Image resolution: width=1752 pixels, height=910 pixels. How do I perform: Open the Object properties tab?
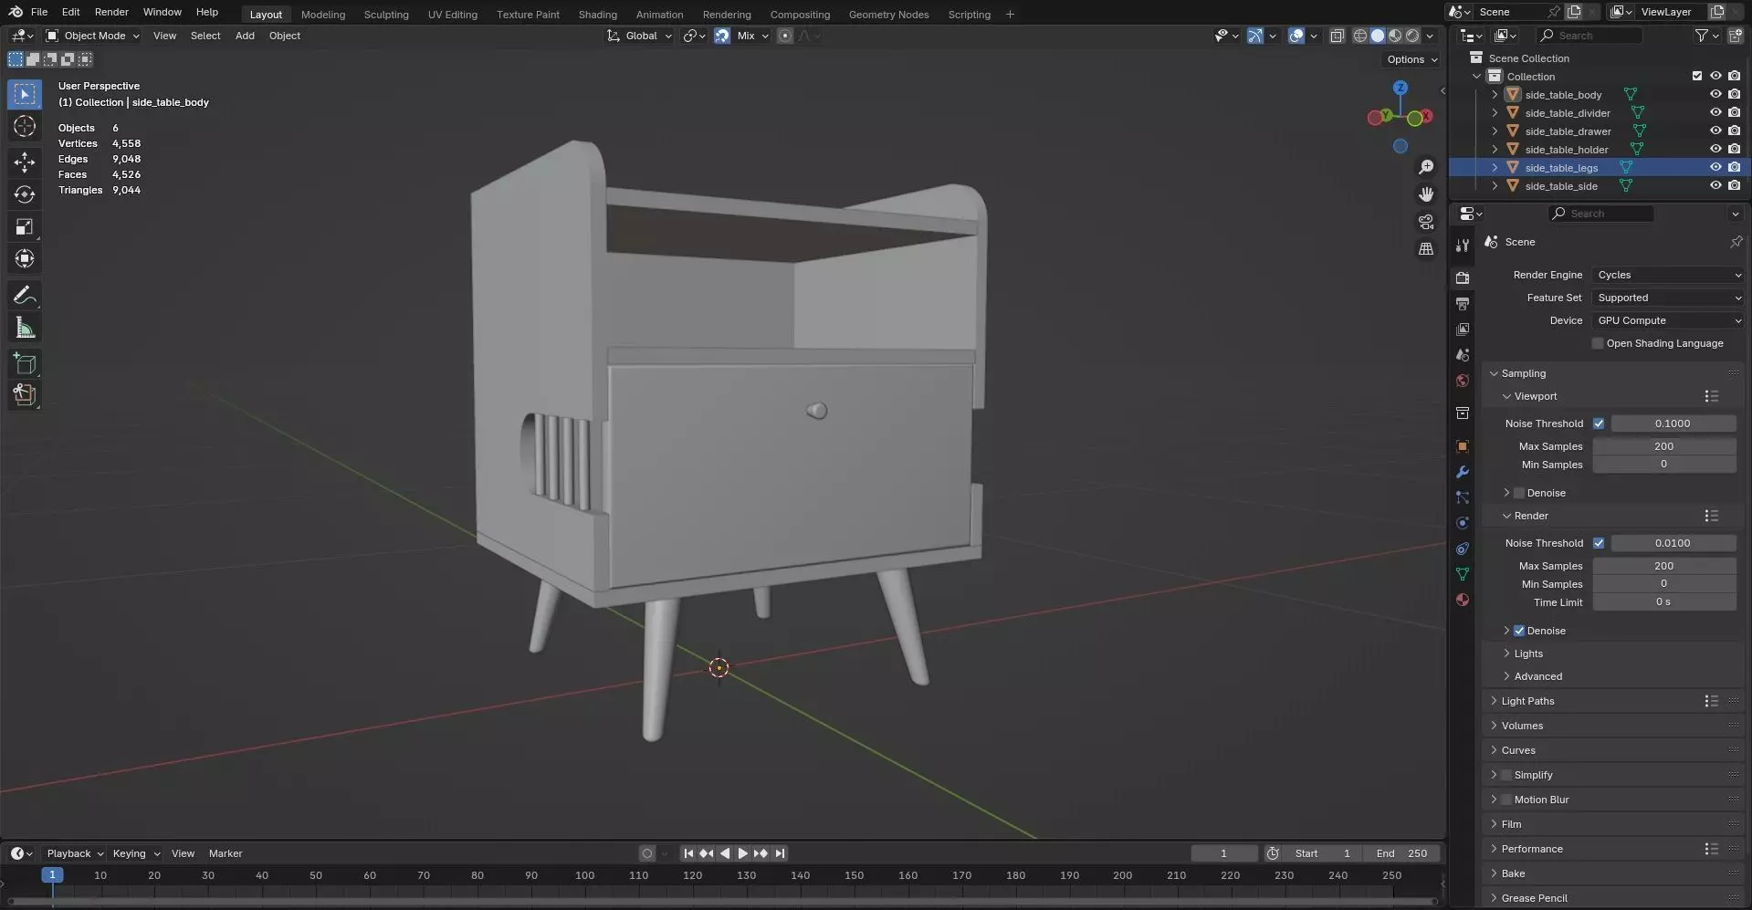coord(1463,446)
